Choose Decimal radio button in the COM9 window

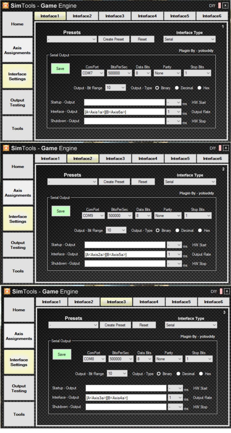(x=177, y=231)
